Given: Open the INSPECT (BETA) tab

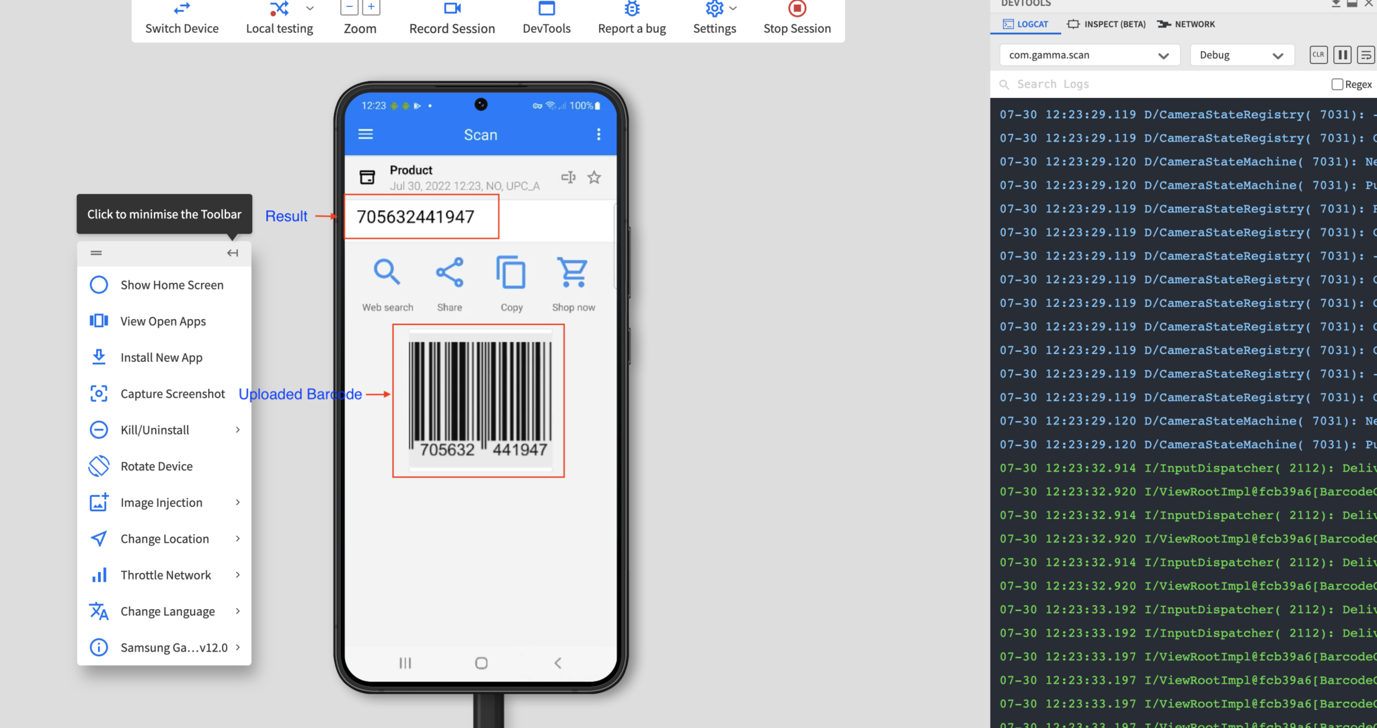Looking at the screenshot, I should (1105, 24).
